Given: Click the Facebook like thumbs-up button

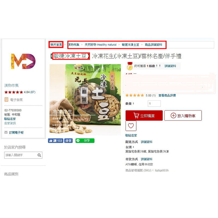Looking at the screenshot, I should click(56, 141).
